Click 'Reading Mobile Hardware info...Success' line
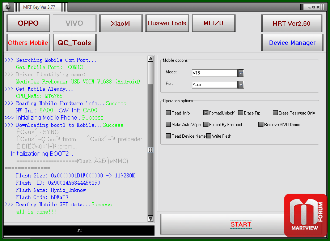This screenshot has height=241, width=330. [x=65, y=103]
